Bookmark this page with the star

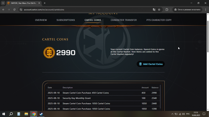click(159, 10)
